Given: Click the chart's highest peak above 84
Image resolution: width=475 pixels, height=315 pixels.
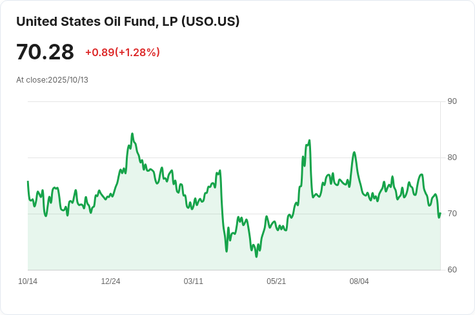Looking at the screenshot, I should coord(132,134).
